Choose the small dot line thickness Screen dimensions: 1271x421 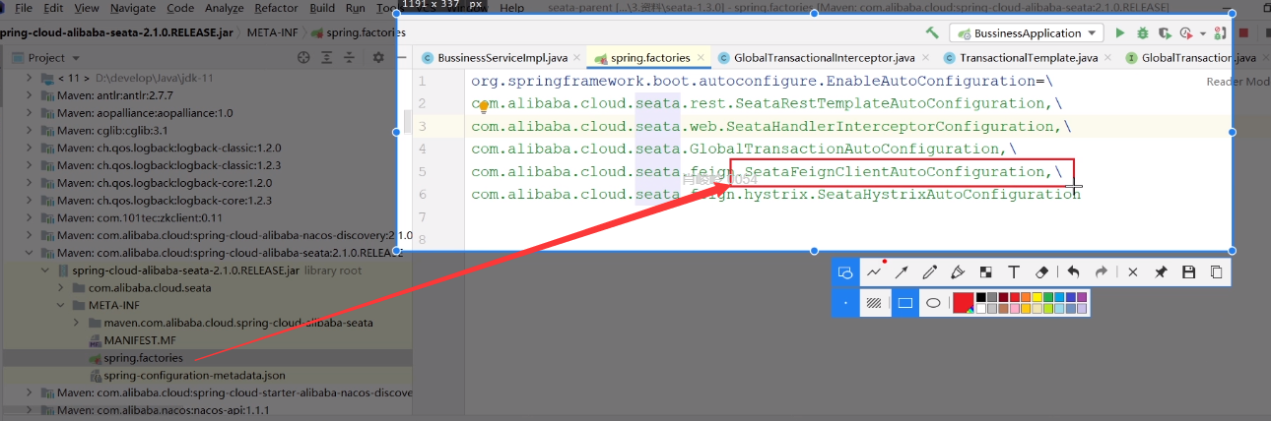844,303
